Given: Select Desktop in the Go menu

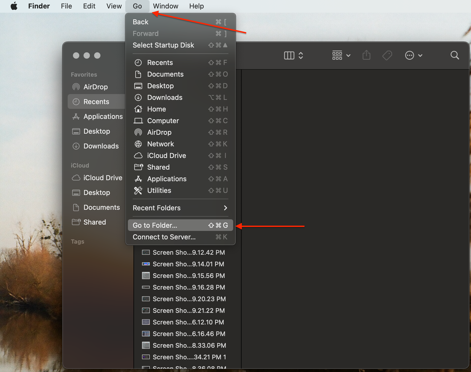Looking at the screenshot, I should coord(181,86).
